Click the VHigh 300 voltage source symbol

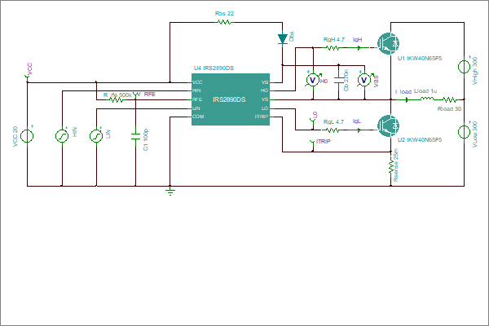point(464,66)
